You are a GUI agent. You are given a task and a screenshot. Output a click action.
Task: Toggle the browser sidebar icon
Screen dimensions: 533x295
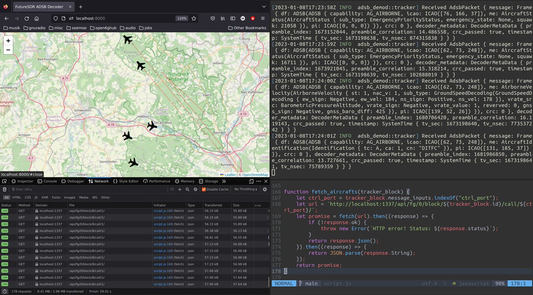(x=233, y=19)
